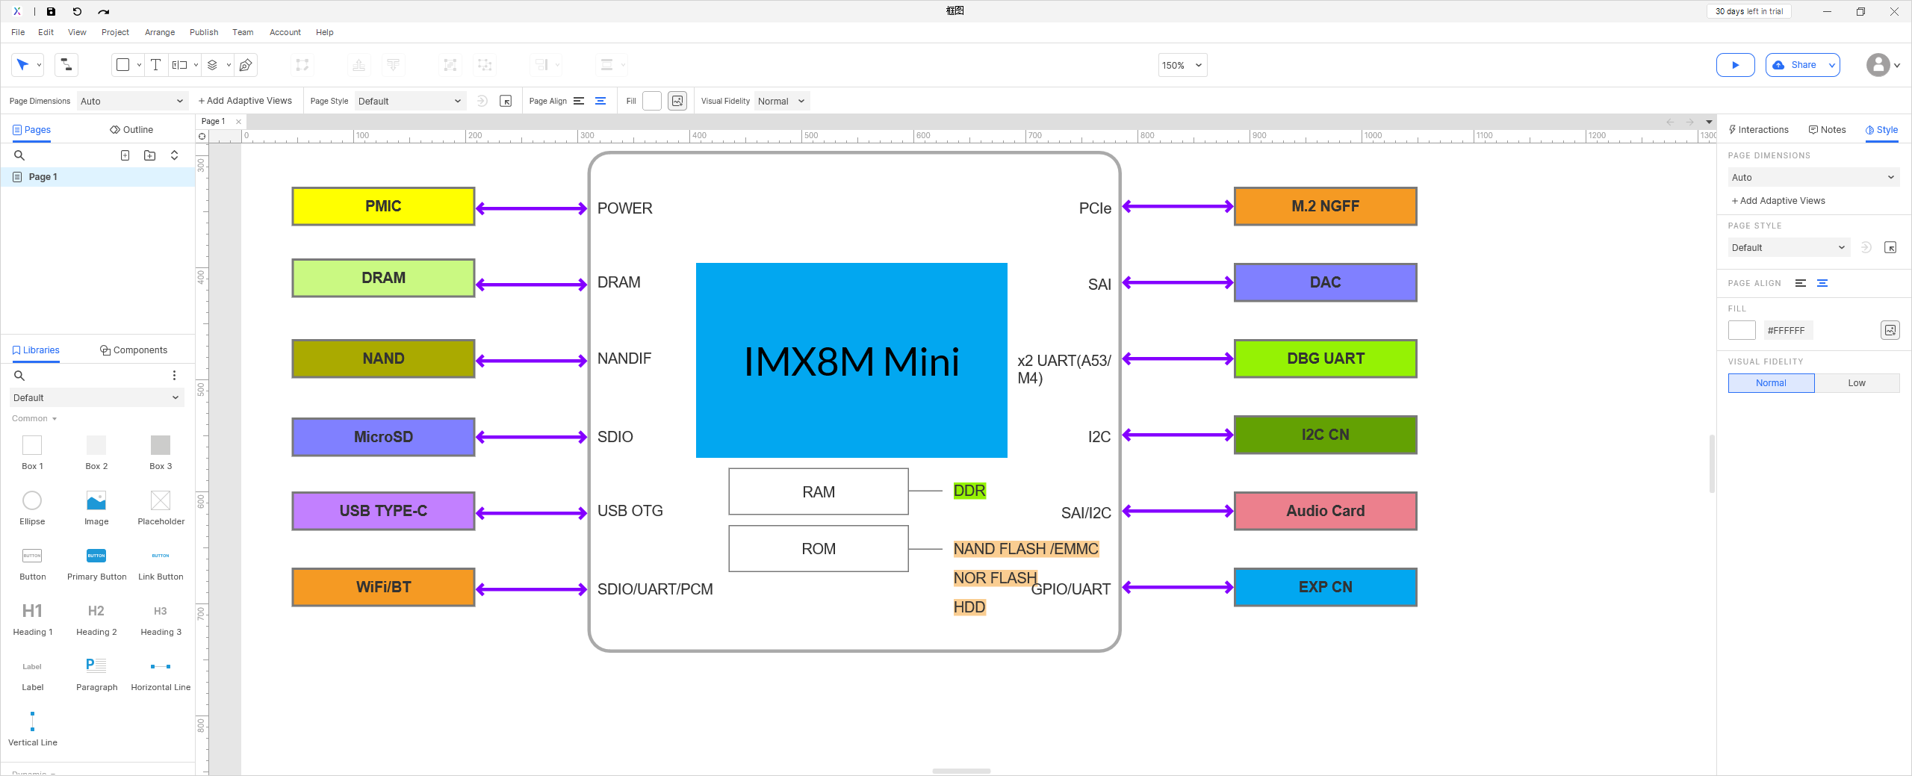Open Manage Page Styles in the Style panel
This screenshot has width=1912, height=776.
(x=1890, y=248)
